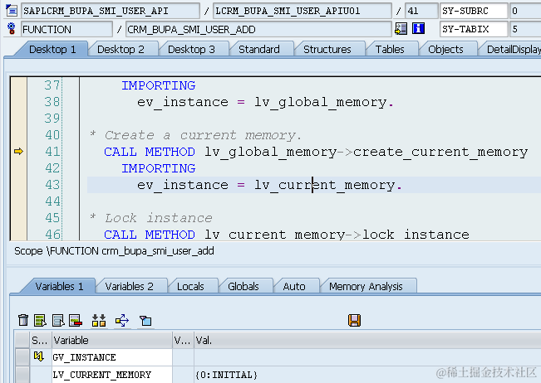Click the Scope \FUNCTION crm_bupa_smi_user_add status text
541x383 pixels.
[x=114, y=251]
